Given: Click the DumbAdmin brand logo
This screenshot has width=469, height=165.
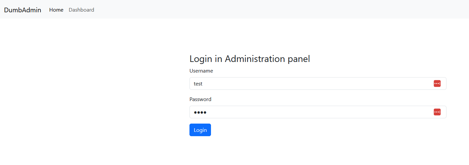Looking at the screenshot, I should (x=23, y=10).
